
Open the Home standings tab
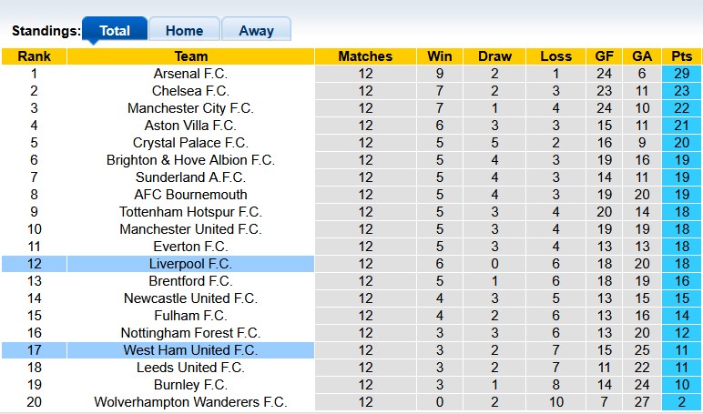coord(184,30)
